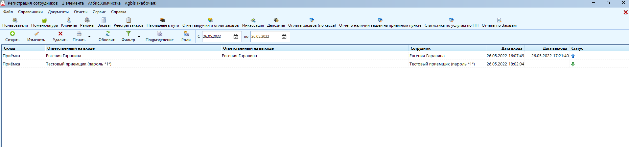Image resolution: width=629 pixels, height=147 pixels.
Task: Open the end date calendar picker
Action: 284,37
